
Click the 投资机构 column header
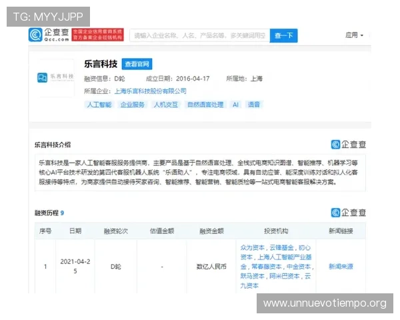click(276, 231)
